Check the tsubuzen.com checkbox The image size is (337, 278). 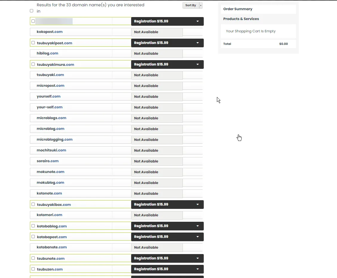click(x=33, y=269)
